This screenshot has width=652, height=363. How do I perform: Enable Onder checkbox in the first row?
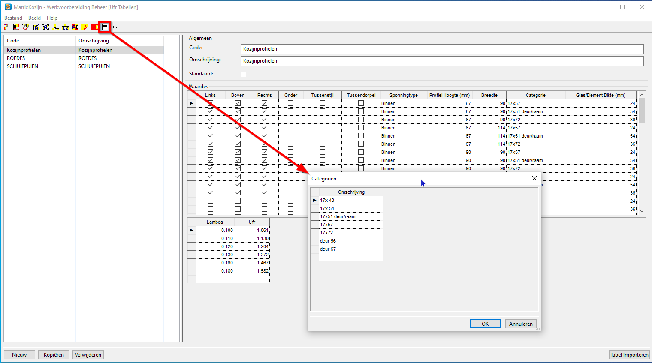291,103
